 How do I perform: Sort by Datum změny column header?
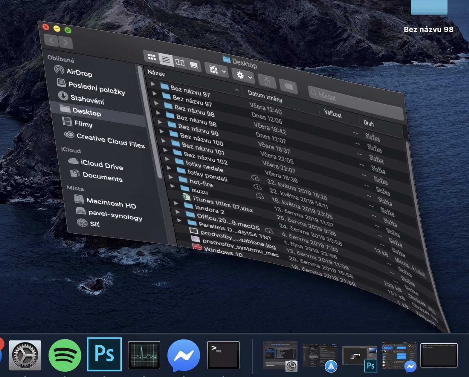click(265, 97)
